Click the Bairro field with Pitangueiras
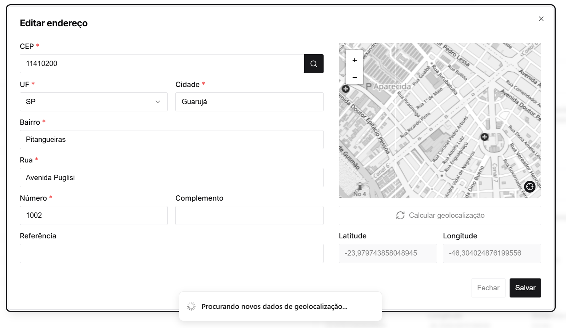This screenshot has height=328, width=566. tap(172, 140)
